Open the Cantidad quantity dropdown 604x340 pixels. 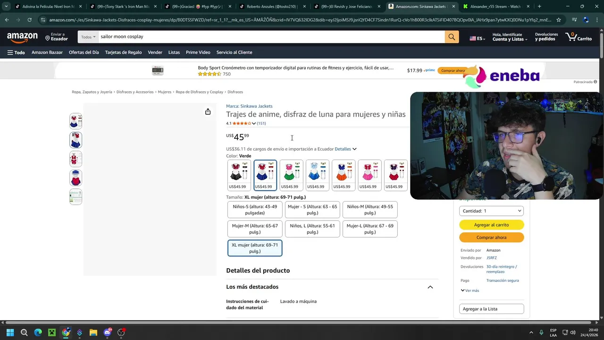(491, 211)
